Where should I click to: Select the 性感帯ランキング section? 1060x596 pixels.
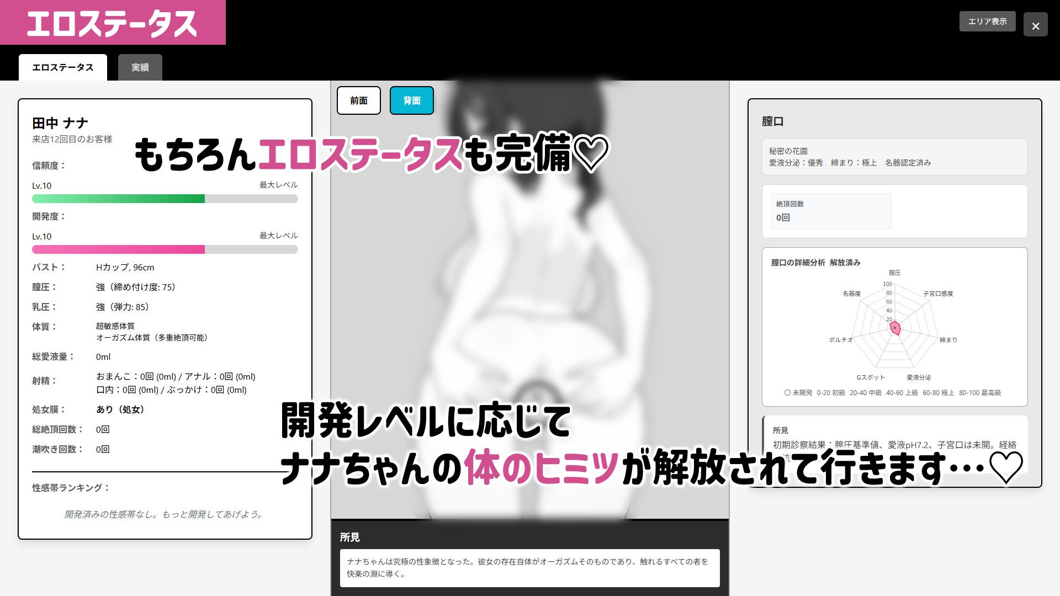71,487
